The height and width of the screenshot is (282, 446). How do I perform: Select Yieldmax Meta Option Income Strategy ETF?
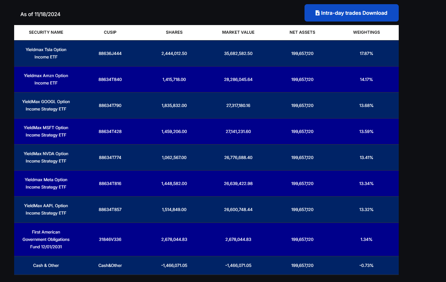pyautogui.click(x=46, y=183)
